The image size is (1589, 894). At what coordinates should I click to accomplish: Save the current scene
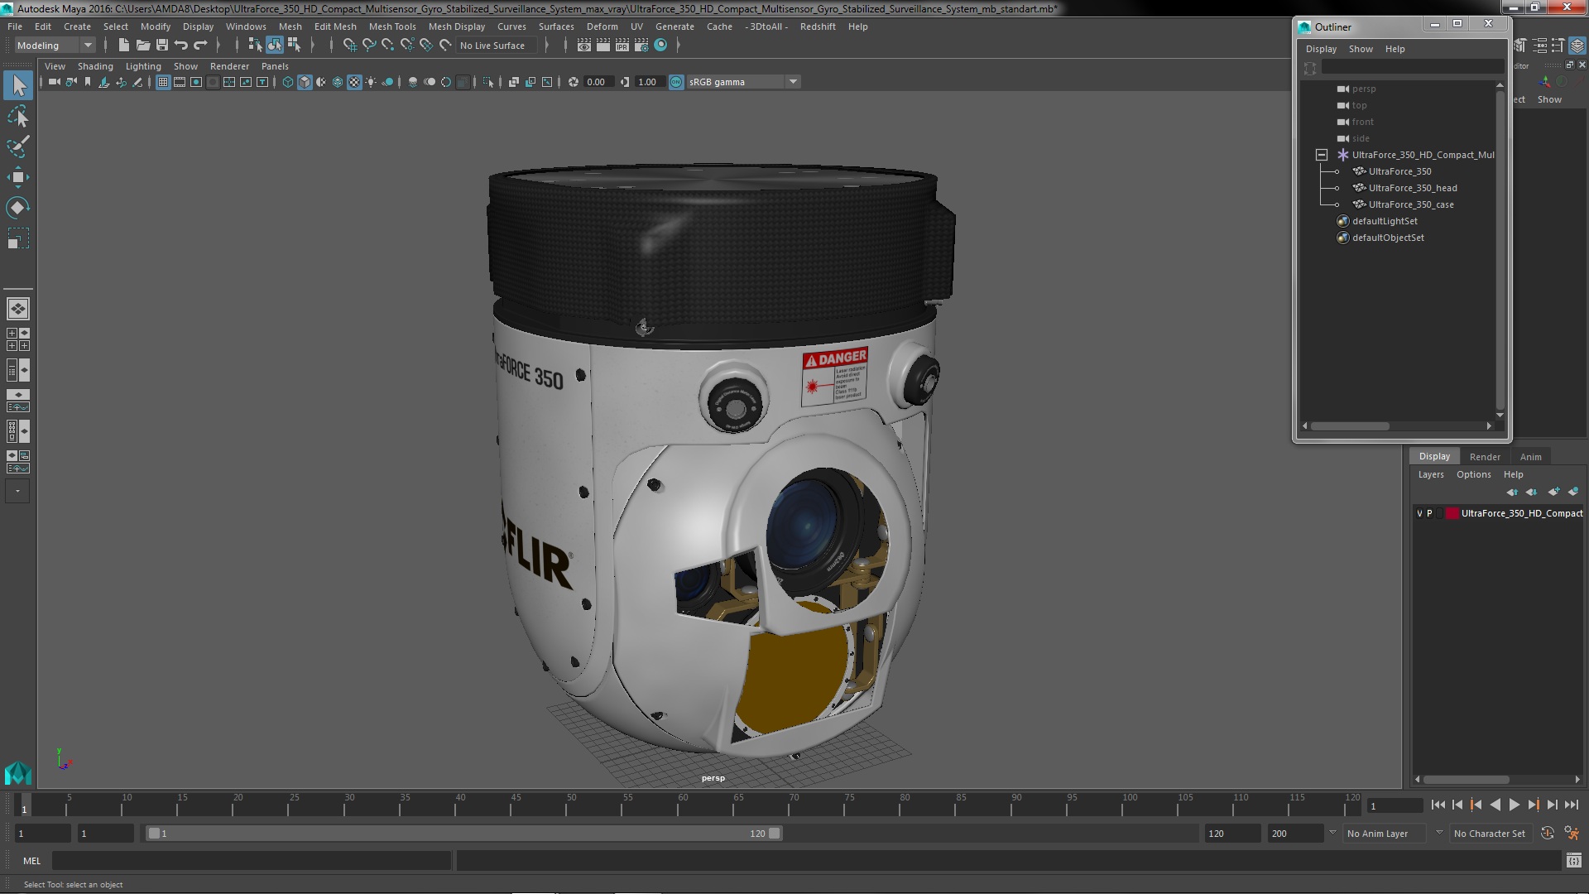pos(162,46)
